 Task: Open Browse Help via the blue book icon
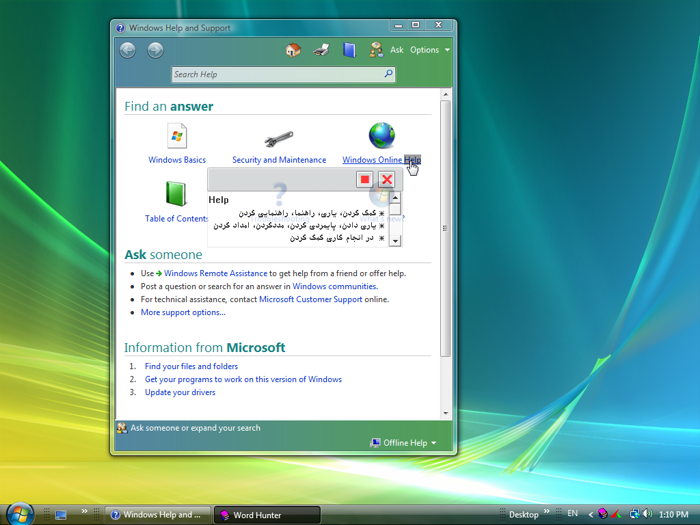pyautogui.click(x=349, y=50)
